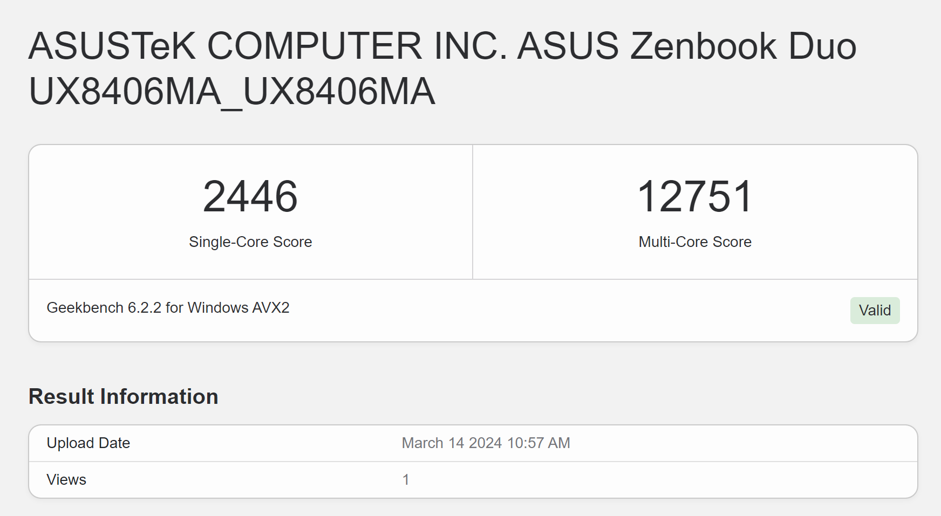Click the green Valid badge
The height and width of the screenshot is (516, 941).
pyautogui.click(x=875, y=311)
